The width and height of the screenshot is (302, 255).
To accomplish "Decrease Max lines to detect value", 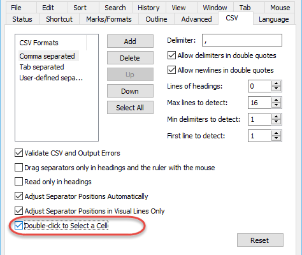I will coord(276,105).
